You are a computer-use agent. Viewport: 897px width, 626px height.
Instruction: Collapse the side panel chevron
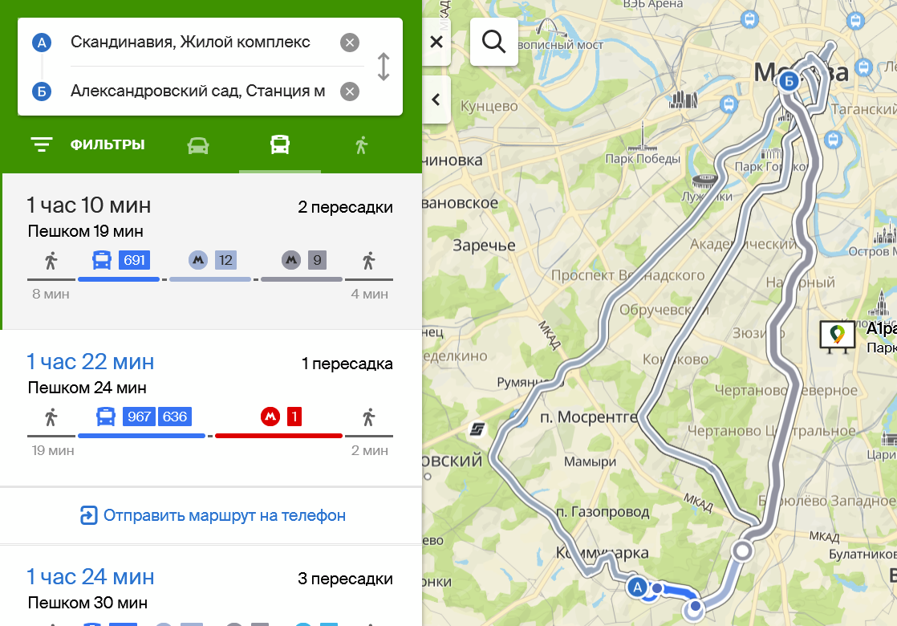436,100
